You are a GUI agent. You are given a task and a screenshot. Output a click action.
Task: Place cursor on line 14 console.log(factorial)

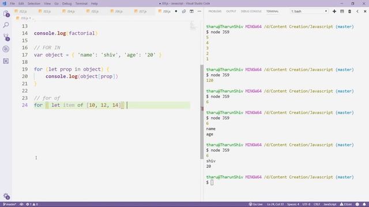(66, 33)
